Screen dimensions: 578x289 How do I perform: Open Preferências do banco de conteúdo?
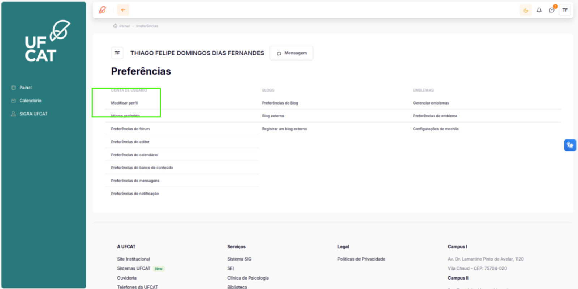[142, 168]
